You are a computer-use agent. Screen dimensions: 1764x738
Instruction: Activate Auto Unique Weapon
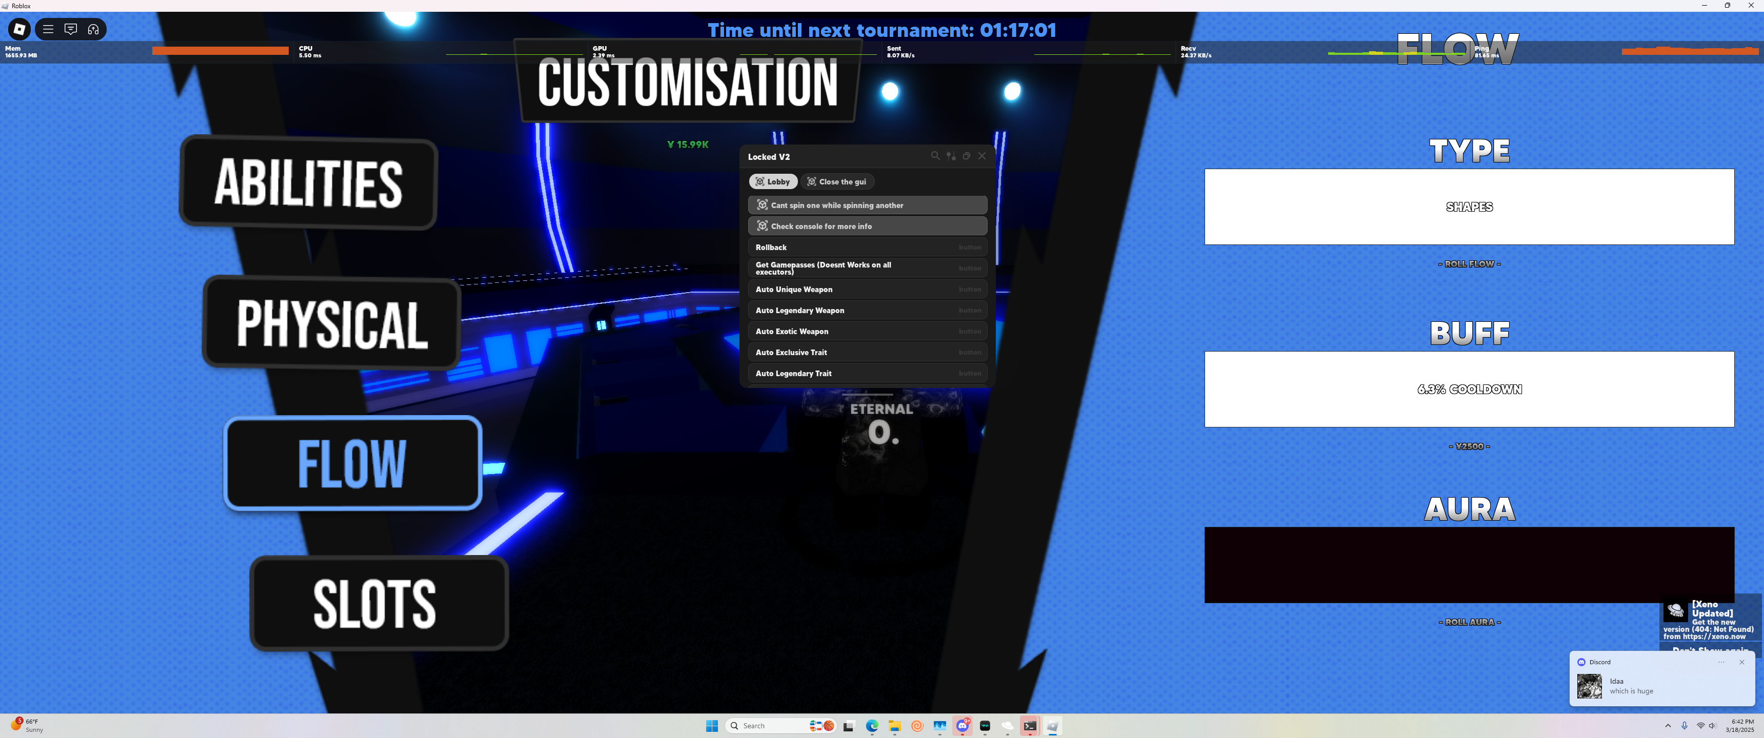[x=867, y=290]
